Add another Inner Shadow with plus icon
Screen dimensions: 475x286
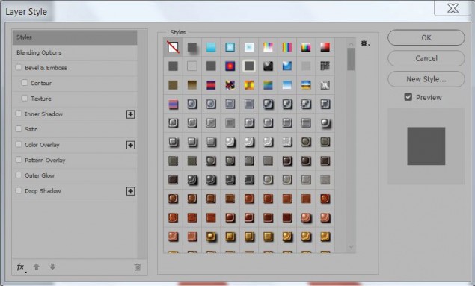pyautogui.click(x=131, y=114)
